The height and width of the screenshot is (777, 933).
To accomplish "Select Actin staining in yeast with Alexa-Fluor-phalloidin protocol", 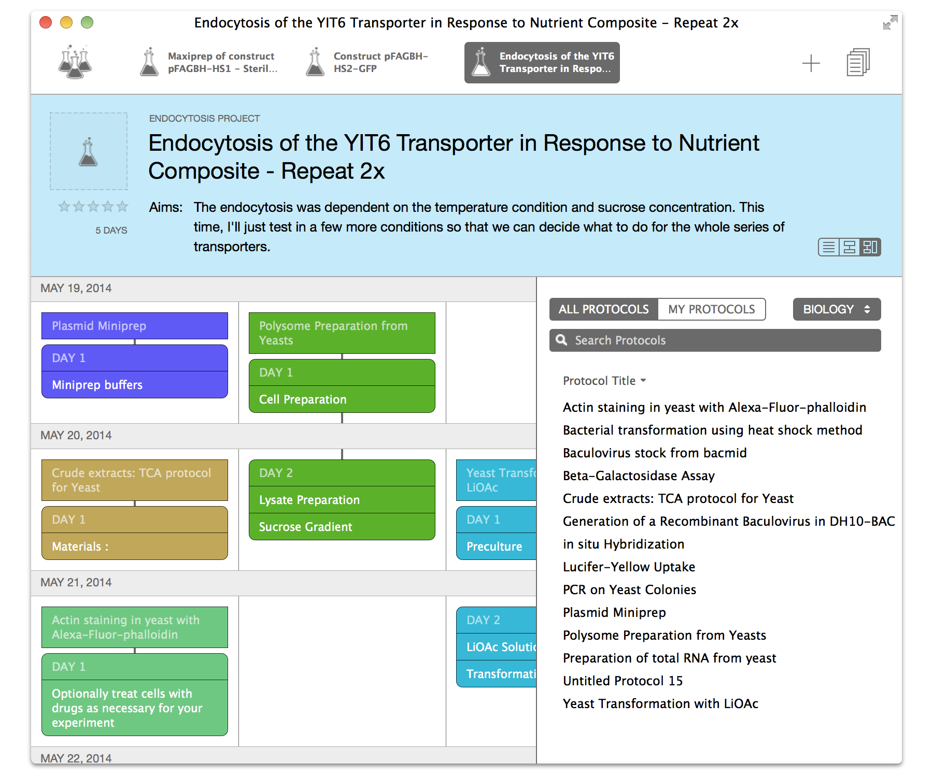I will 714,407.
